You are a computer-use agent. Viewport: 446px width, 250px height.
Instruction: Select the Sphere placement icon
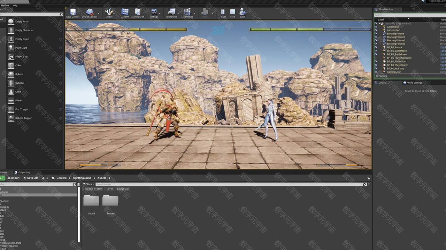pyautogui.click(x=11, y=74)
